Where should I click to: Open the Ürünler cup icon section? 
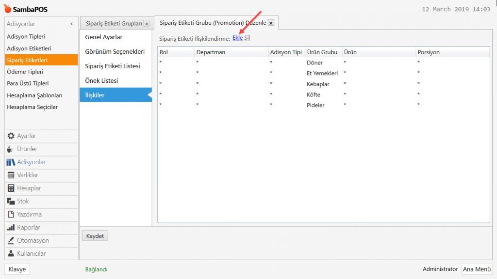(11, 149)
